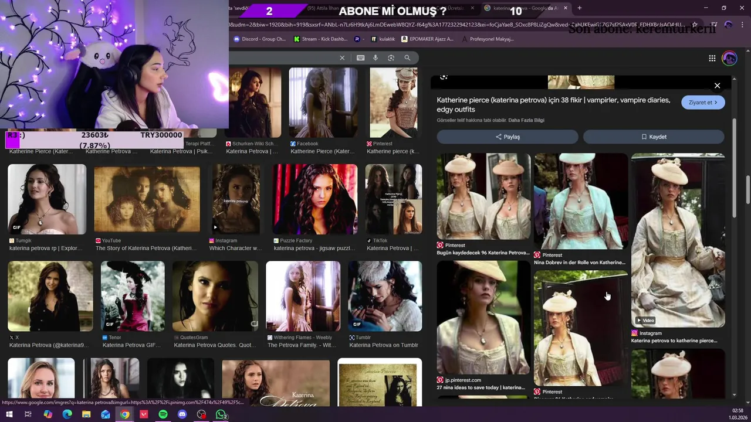Start a voice search with microphone

[375, 58]
